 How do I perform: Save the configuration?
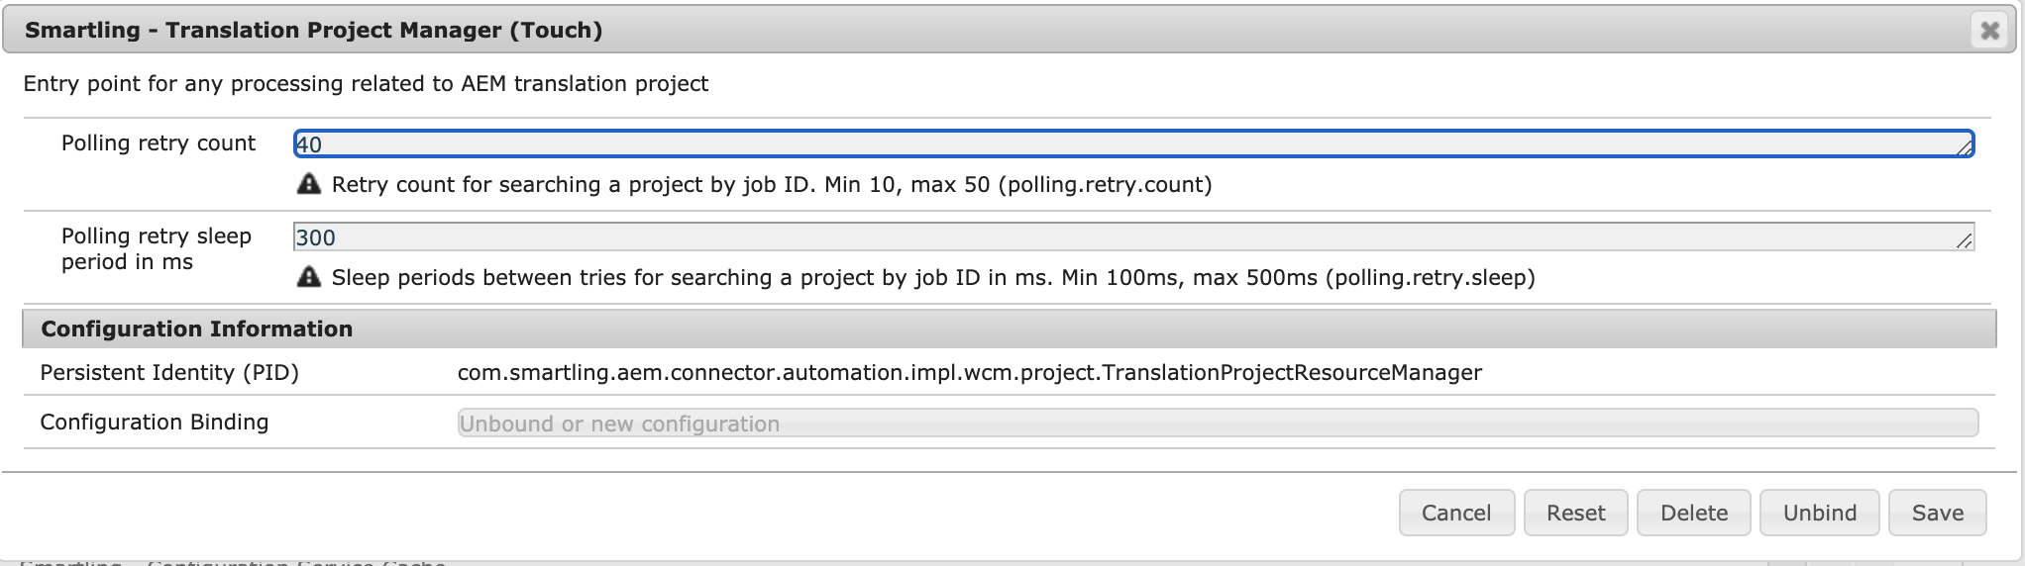pyautogui.click(x=1938, y=513)
